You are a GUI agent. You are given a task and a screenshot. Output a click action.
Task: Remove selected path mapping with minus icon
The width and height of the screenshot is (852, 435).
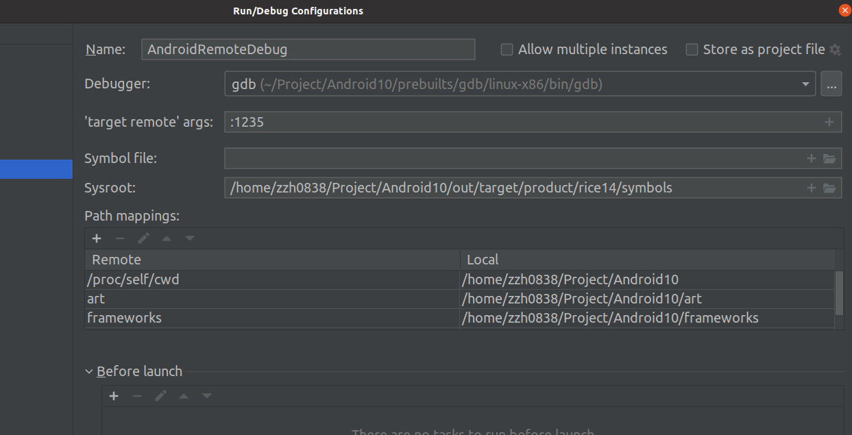[120, 238]
